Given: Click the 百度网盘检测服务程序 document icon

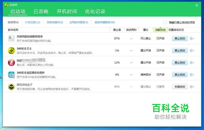Looking at the screenshot, I should [11, 39].
